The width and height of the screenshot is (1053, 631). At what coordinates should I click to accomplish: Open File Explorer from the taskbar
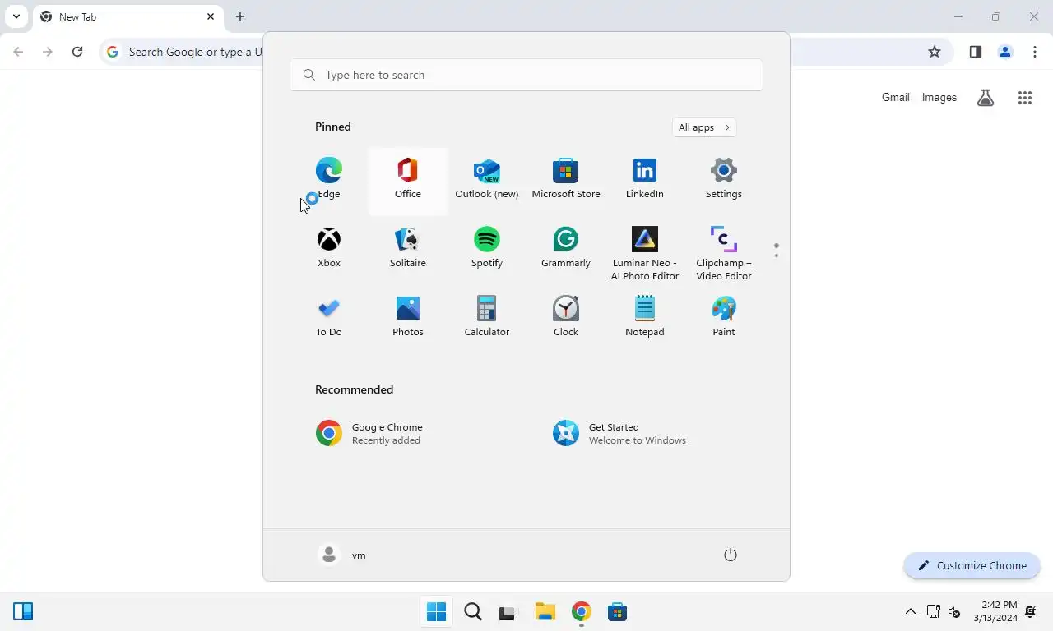[x=545, y=611]
